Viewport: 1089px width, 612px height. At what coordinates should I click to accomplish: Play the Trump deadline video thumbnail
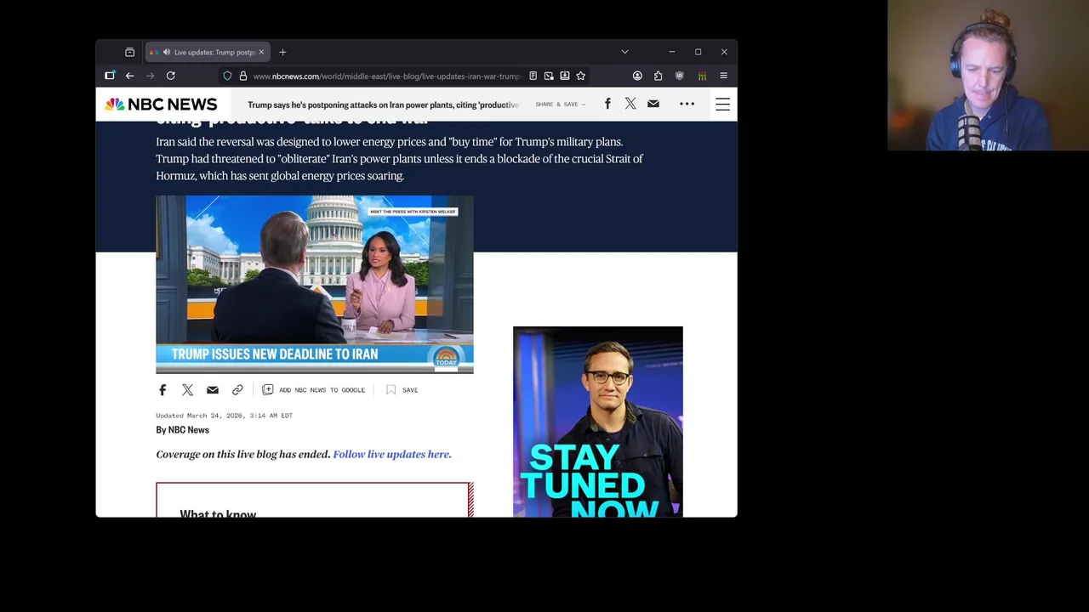(x=315, y=285)
